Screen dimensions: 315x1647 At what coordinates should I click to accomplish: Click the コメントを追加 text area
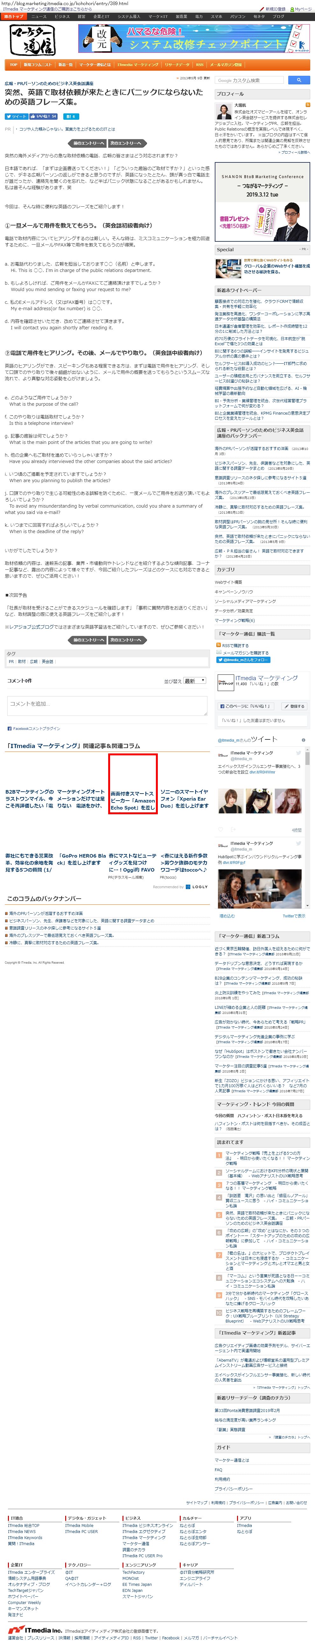click(107, 705)
